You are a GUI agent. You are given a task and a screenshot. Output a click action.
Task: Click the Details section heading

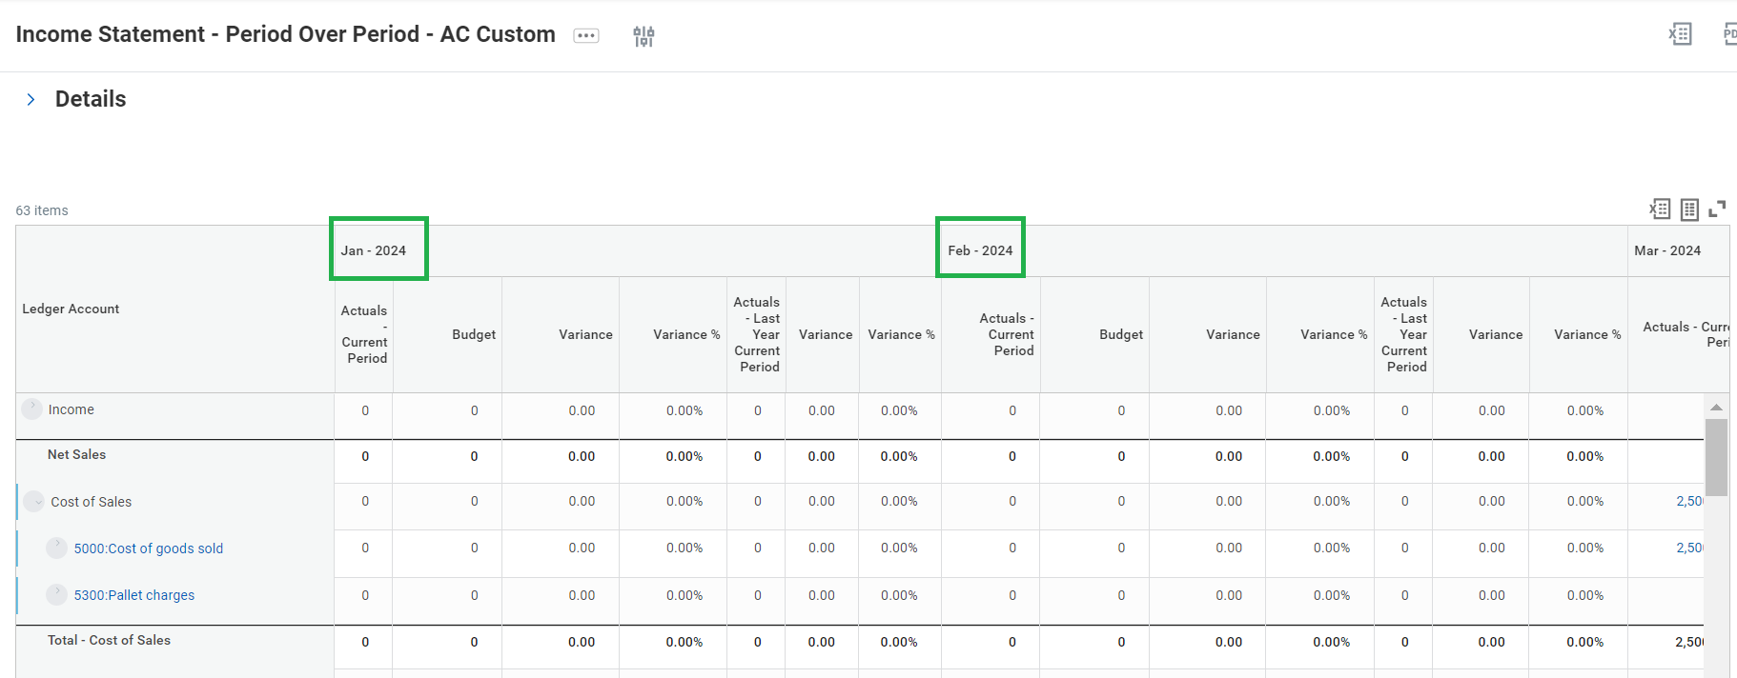pos(91,99)
